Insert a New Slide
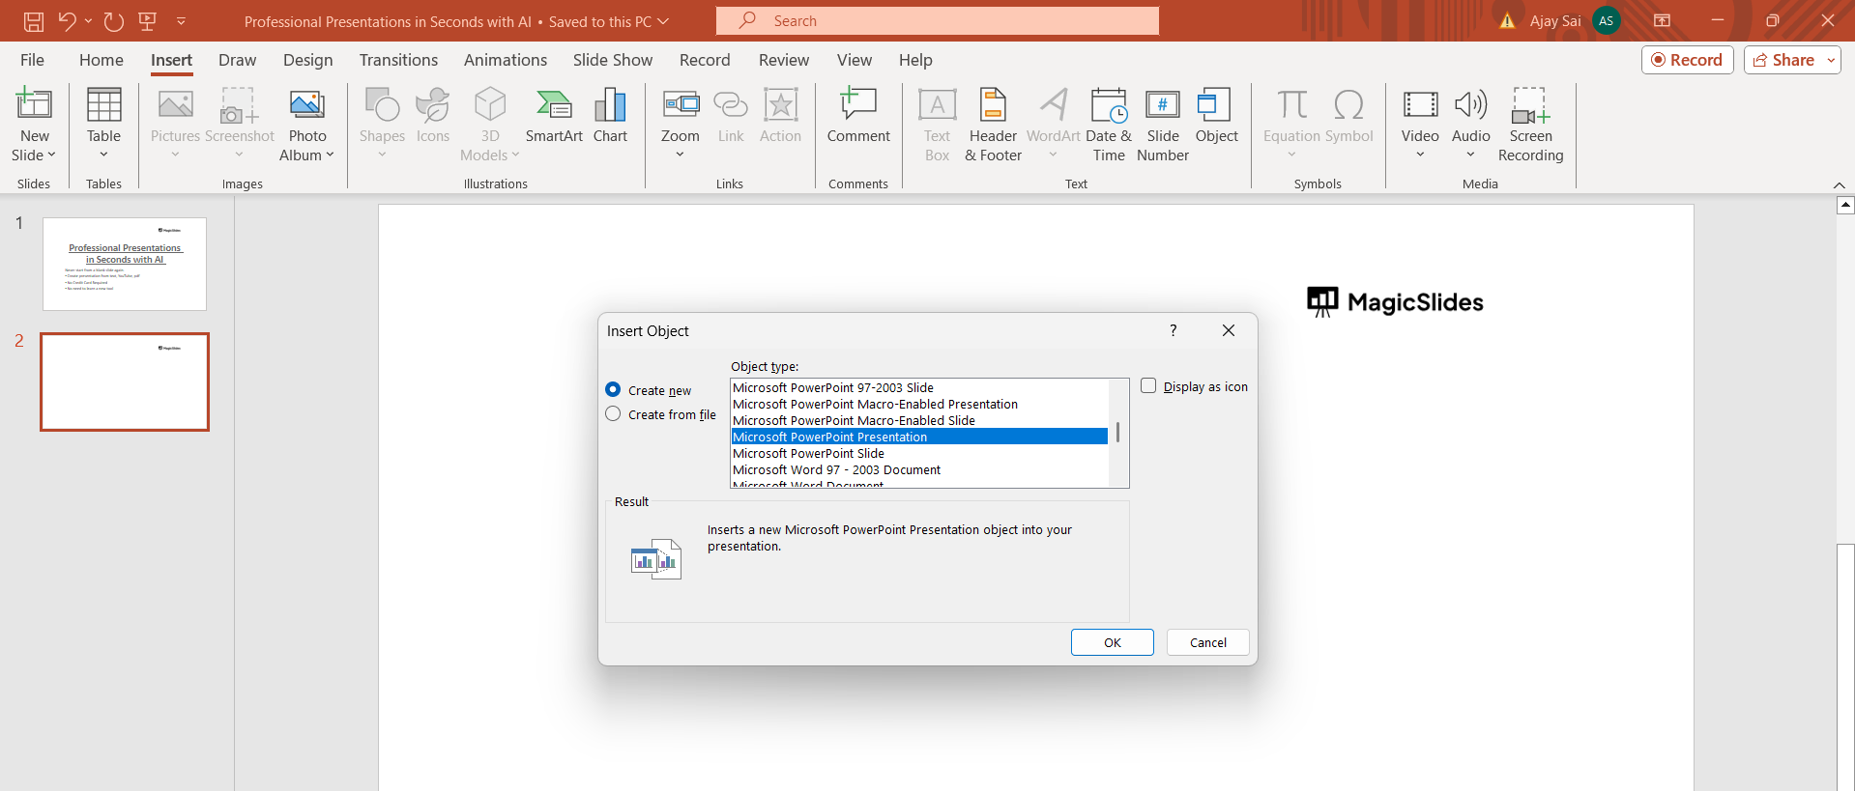The image size is (1855, 791). click(34, 125)
